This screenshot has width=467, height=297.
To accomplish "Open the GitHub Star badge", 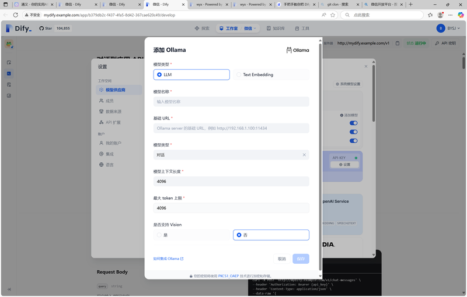I will 55,28.
